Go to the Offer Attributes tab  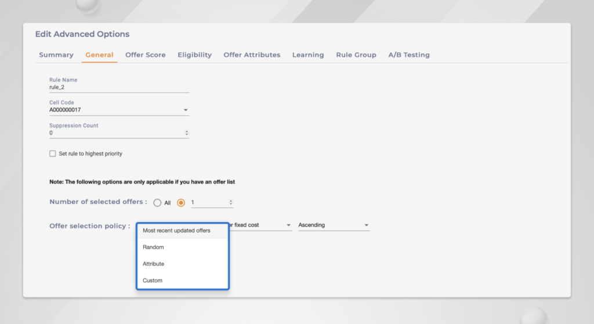252,55
